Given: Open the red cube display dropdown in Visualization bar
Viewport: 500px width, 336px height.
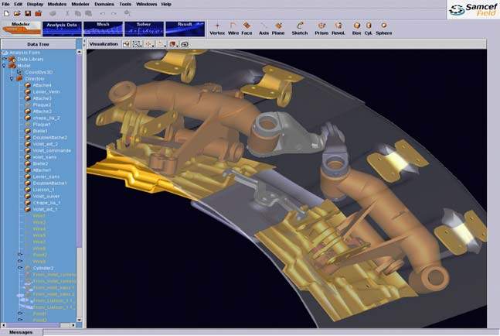Looking at the screenshot, I should [x=174, y=44].
